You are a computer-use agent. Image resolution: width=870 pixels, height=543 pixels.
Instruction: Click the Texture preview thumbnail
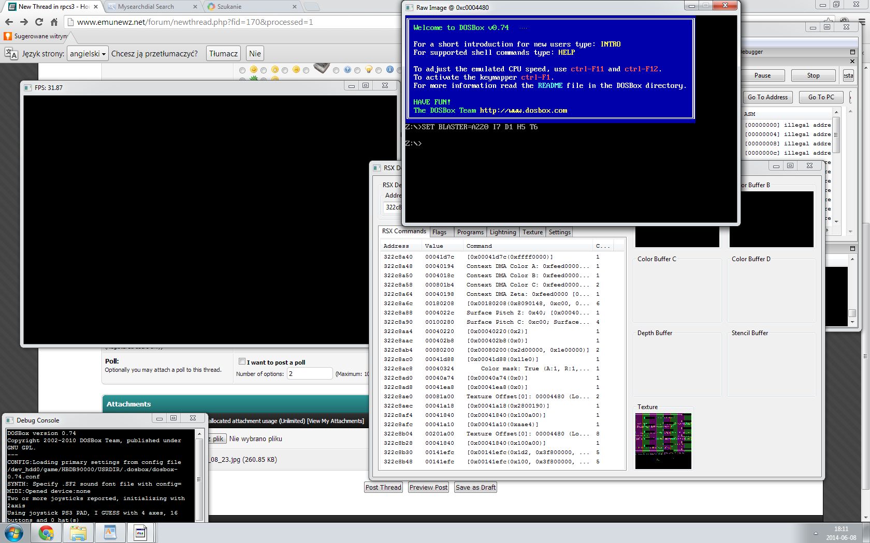click(663, 441)
